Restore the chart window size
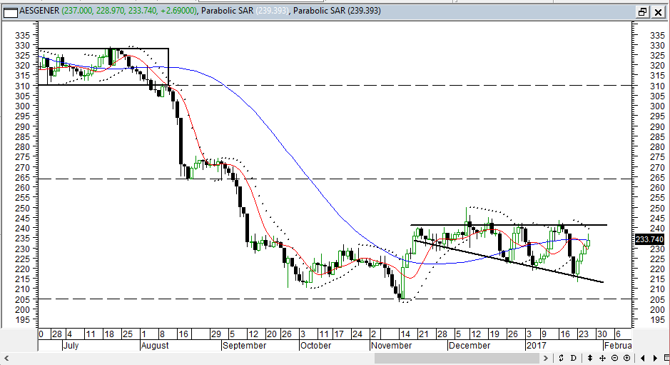Viewport: 670px width, 365px height. point(642,12)
